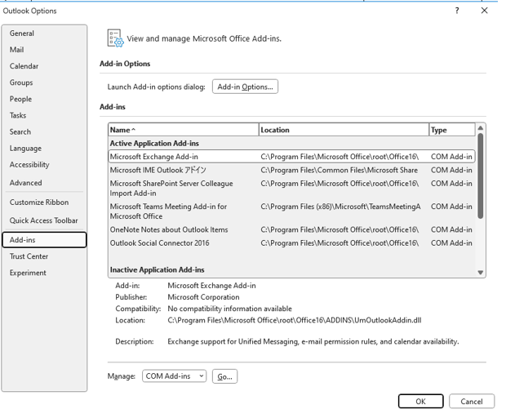Click the Add-in Options... button

(245, 87)
